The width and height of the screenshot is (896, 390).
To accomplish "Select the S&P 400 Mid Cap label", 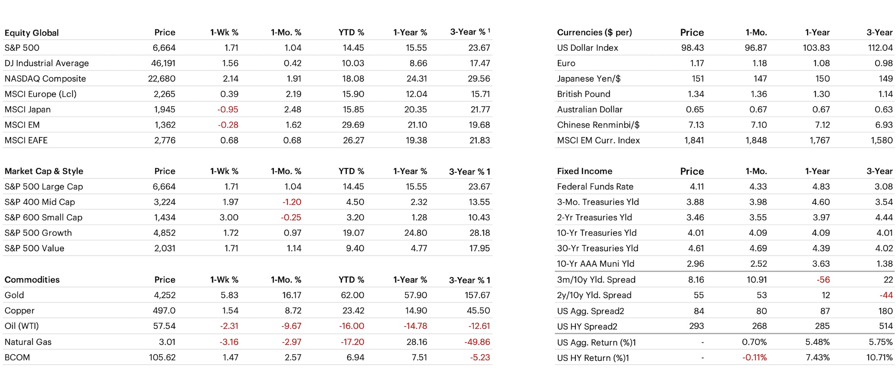I will (x=39, y=202).
